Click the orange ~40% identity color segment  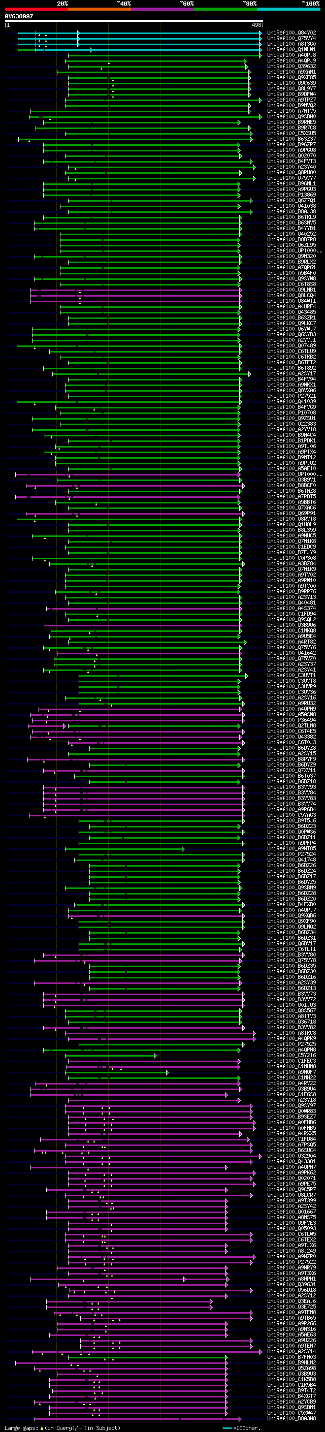(100, 9)
